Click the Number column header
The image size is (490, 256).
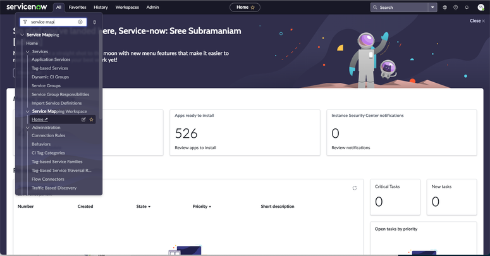coord(26,206)
